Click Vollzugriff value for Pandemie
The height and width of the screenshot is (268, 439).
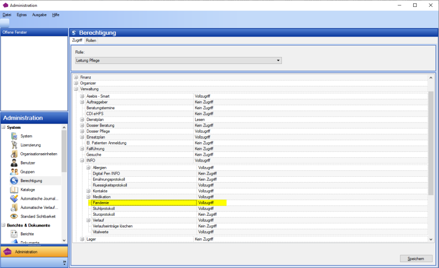coord(206,203)
